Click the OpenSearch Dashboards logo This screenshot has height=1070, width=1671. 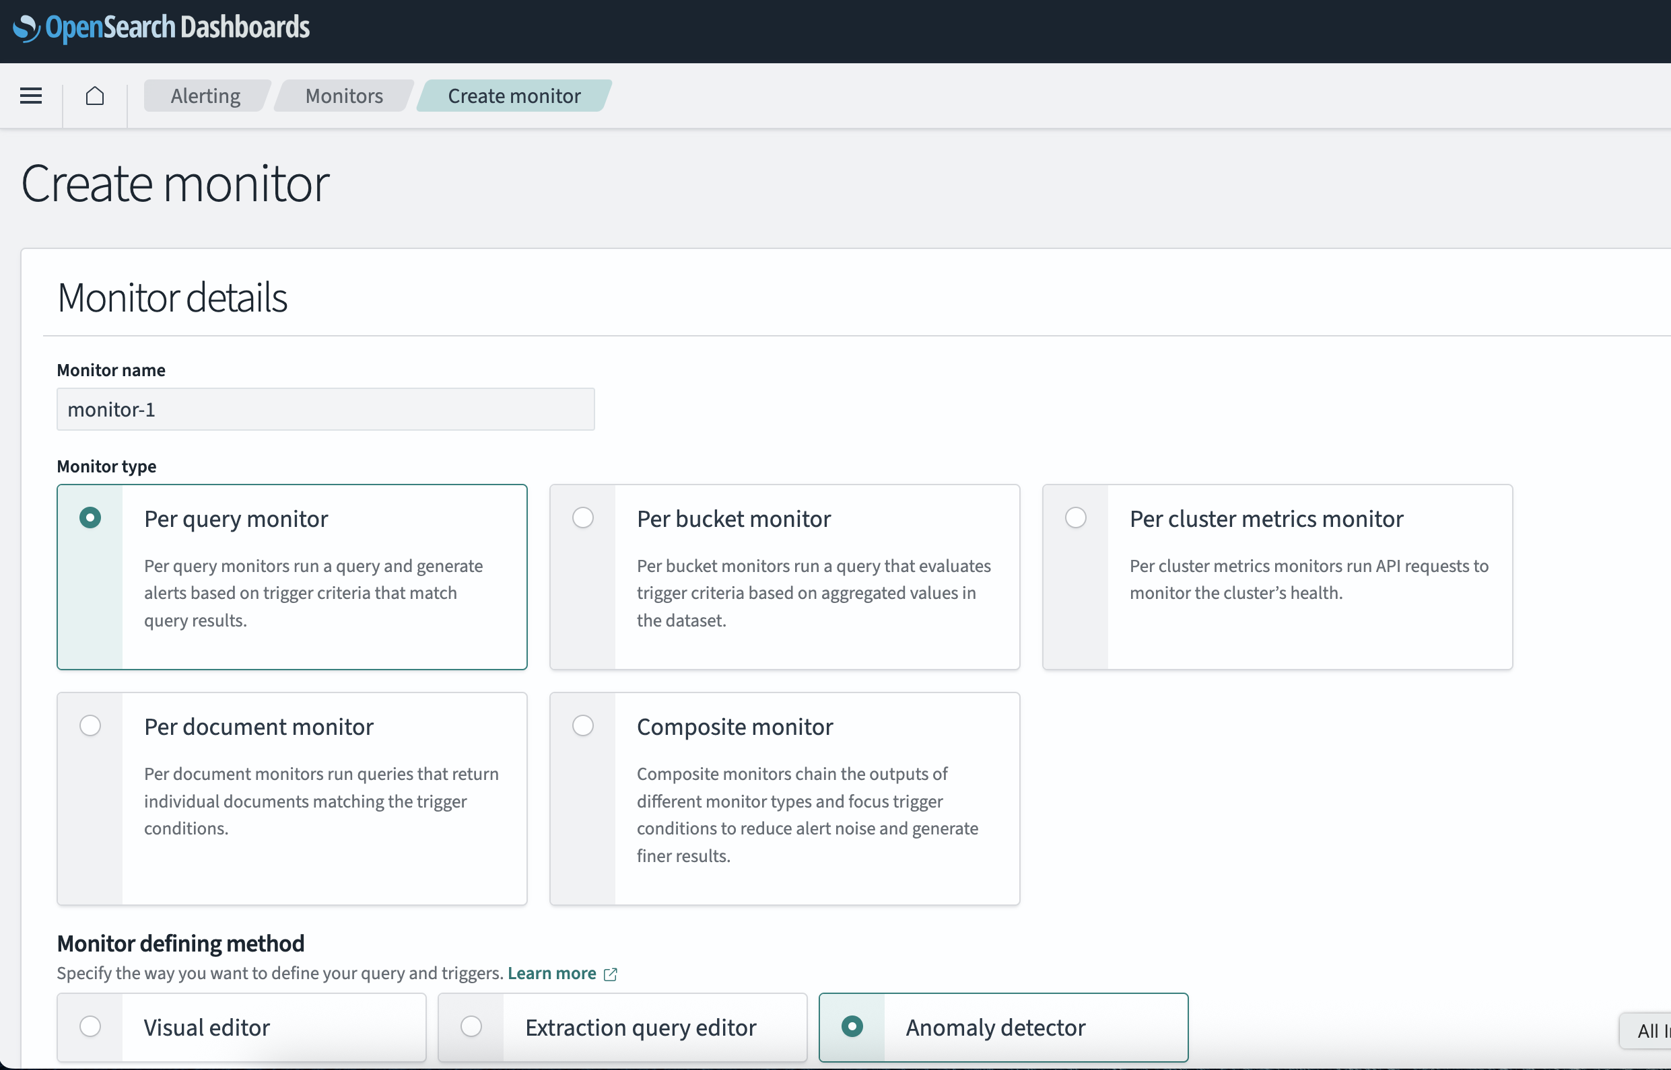click(162, 28)
